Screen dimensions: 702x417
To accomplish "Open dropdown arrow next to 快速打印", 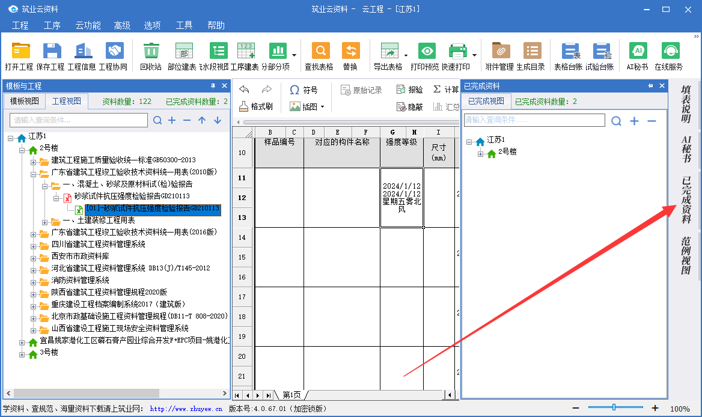I will (475, 55).
